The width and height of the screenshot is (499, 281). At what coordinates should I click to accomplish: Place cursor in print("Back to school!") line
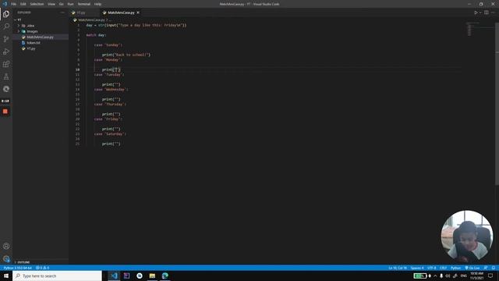pos(126,55)
